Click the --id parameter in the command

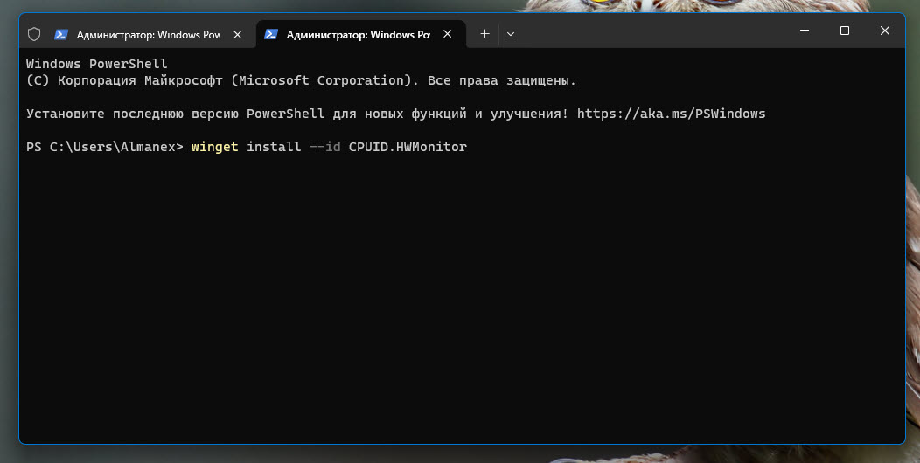(x=325, y=147)
